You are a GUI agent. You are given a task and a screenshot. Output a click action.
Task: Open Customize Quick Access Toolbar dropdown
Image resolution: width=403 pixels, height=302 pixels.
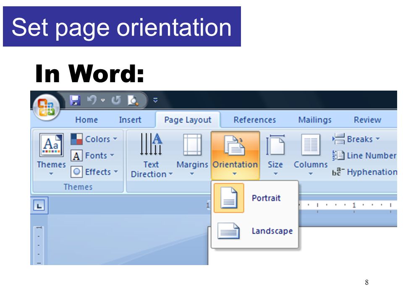pos(155,100)
